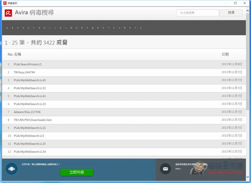Select PUA/MyWebSearch.U.5 row

point(124,136)
